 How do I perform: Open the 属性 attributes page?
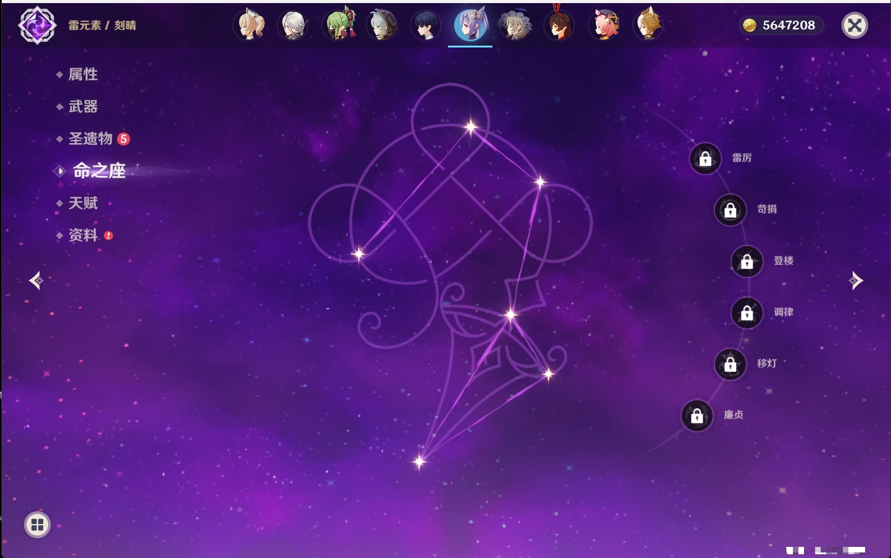coord(83,75)
